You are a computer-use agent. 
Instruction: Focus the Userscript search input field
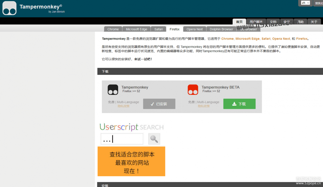(122, 139)
